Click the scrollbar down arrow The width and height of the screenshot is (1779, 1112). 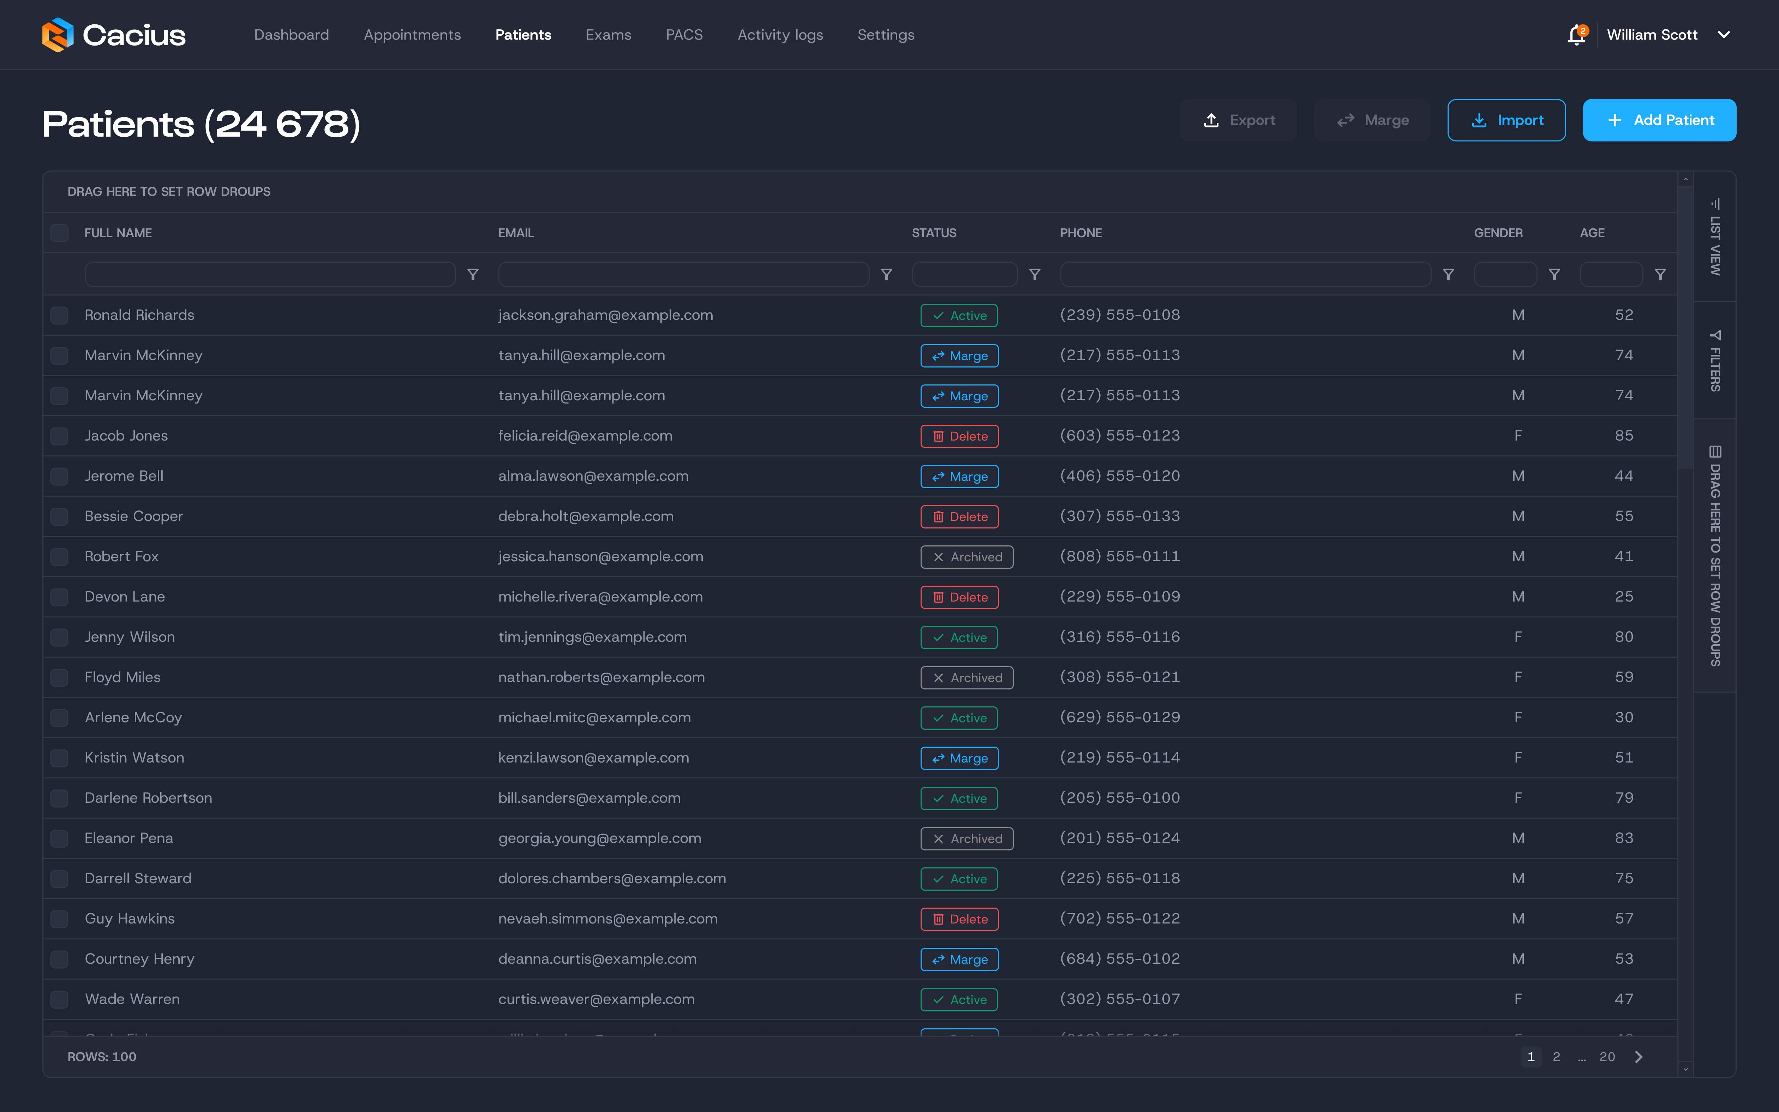[1686, 1069]
